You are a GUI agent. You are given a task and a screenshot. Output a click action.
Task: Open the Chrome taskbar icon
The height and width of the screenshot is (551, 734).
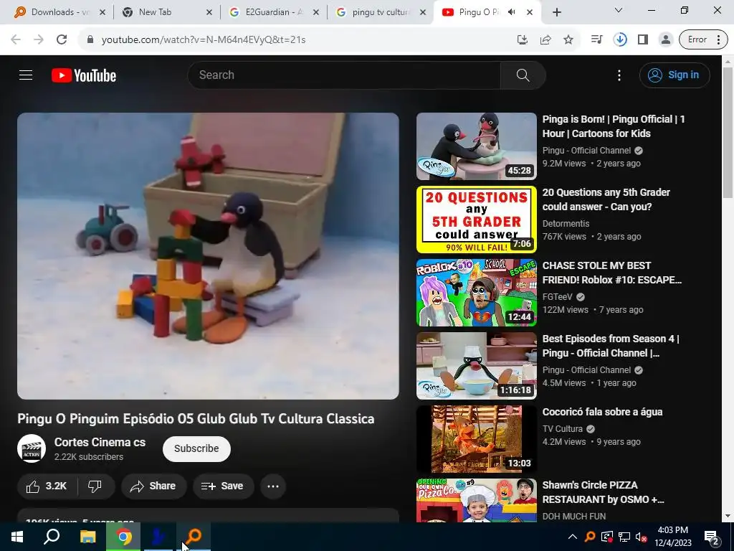[x=123, y=537]
